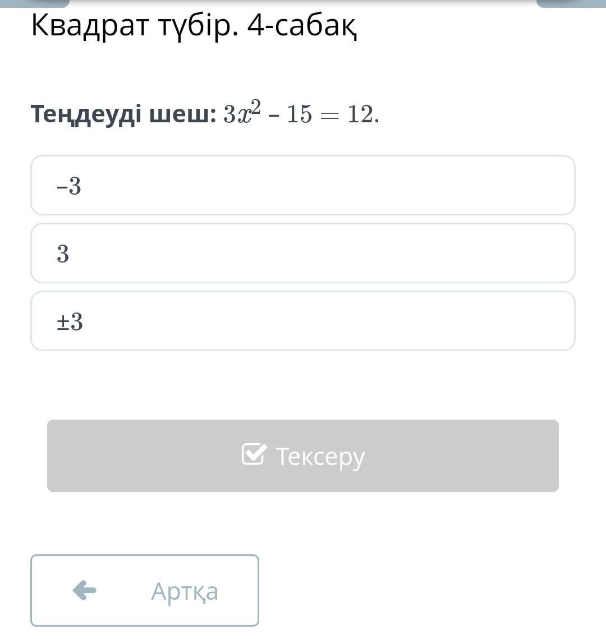Select the answer option −3
Screen dimensions: 606x639
coord(303,185)
